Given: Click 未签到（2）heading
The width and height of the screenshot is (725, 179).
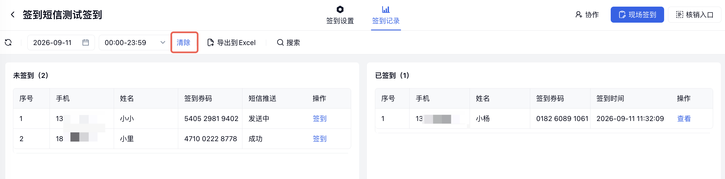Looking at the screenshot, I should [31, 75].
